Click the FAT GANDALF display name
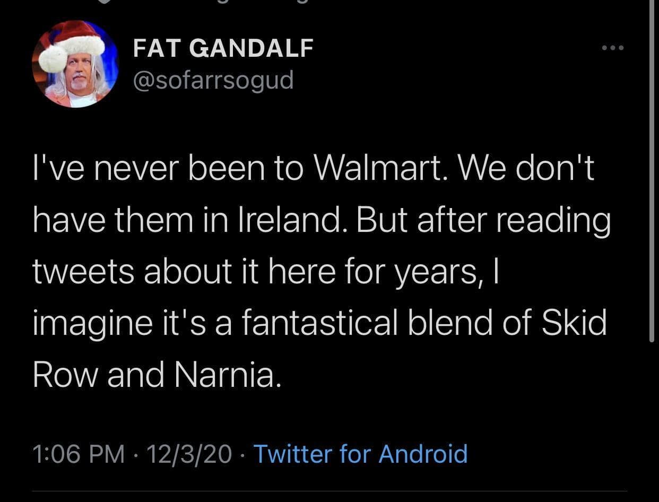This screenshot has width=659, height=502. [223, 49]
